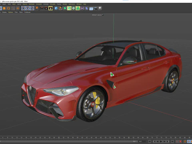
Task: Open the Select menu
Action: coord(4,4)
